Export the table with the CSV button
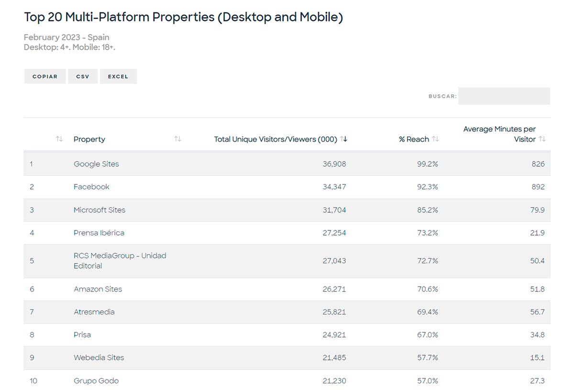574x390 pixels. (83, 76)
